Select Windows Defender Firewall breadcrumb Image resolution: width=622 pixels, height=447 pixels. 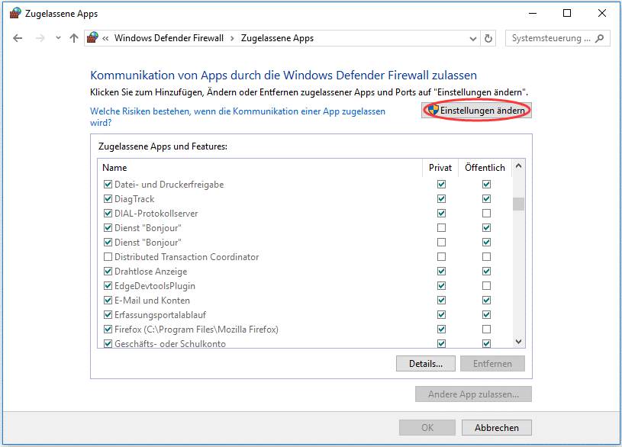click(x=169, y=38)
